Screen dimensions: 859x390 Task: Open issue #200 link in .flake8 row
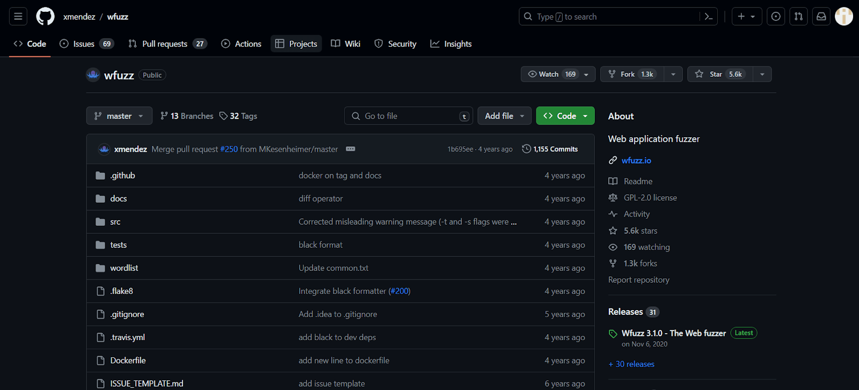click(399, 291)
